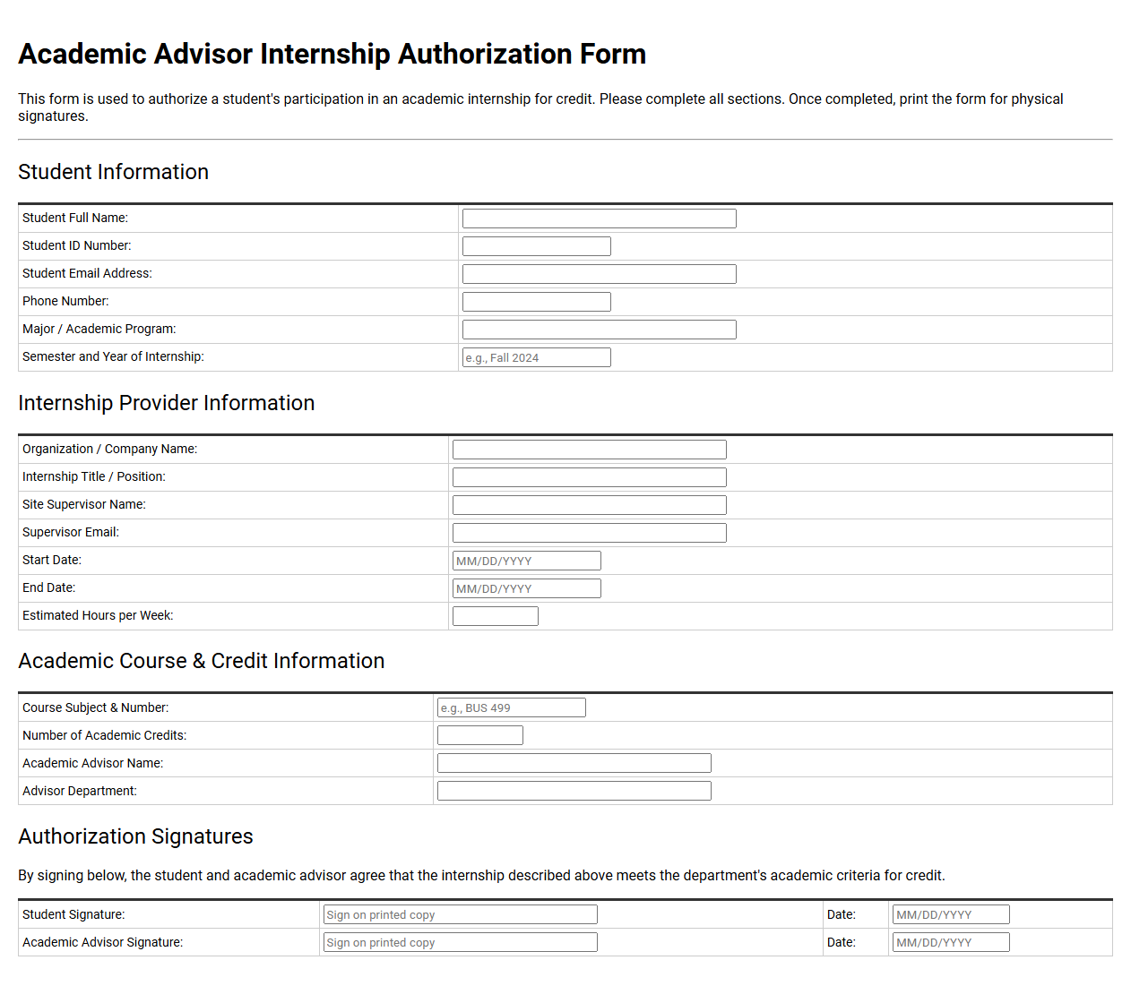Select the Student Email Address field
This screenshot has height=1003, width=1131.
tap(600, 274)
